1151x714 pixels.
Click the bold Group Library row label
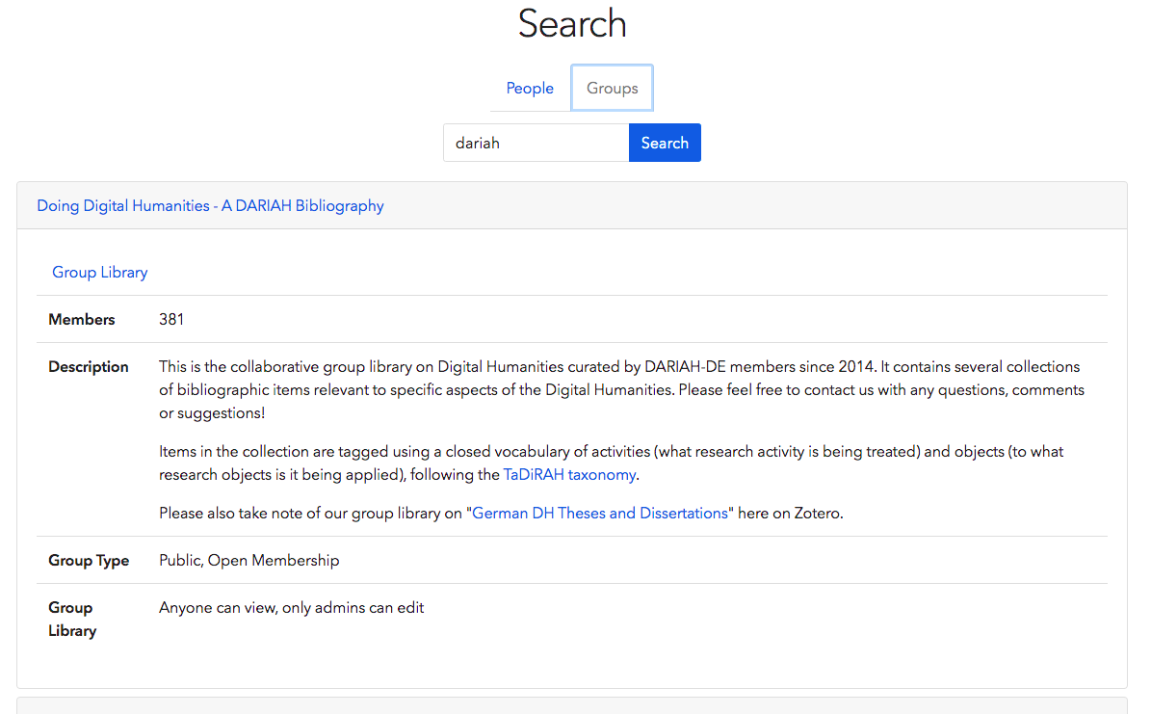(x=72, y=620)
